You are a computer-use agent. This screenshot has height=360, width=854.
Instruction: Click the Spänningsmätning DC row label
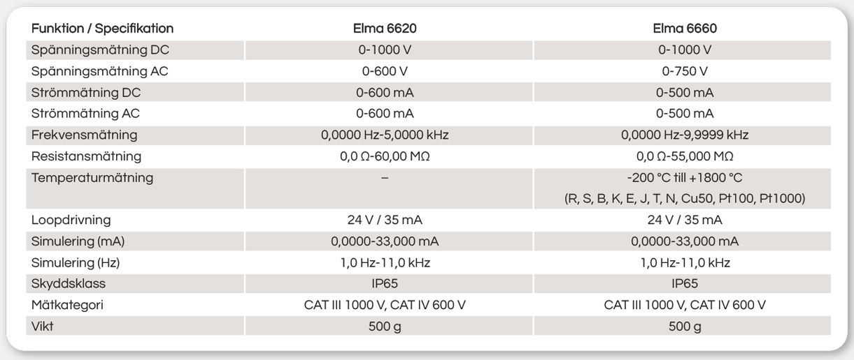pyautogui.click(x=100, y=50)
